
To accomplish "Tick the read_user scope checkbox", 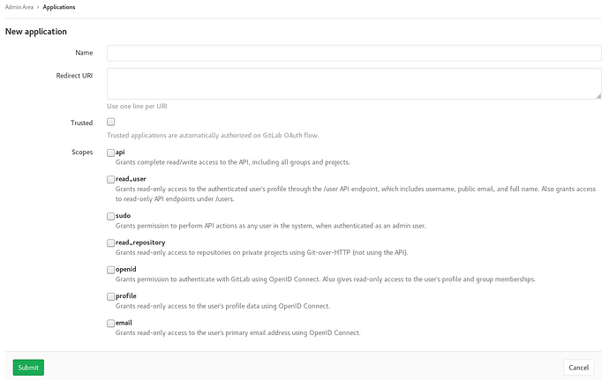I will click(111, 179).
